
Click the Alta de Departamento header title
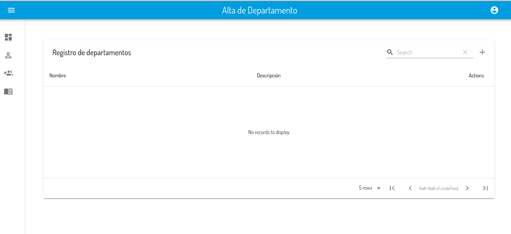click(x=260, y=10)
